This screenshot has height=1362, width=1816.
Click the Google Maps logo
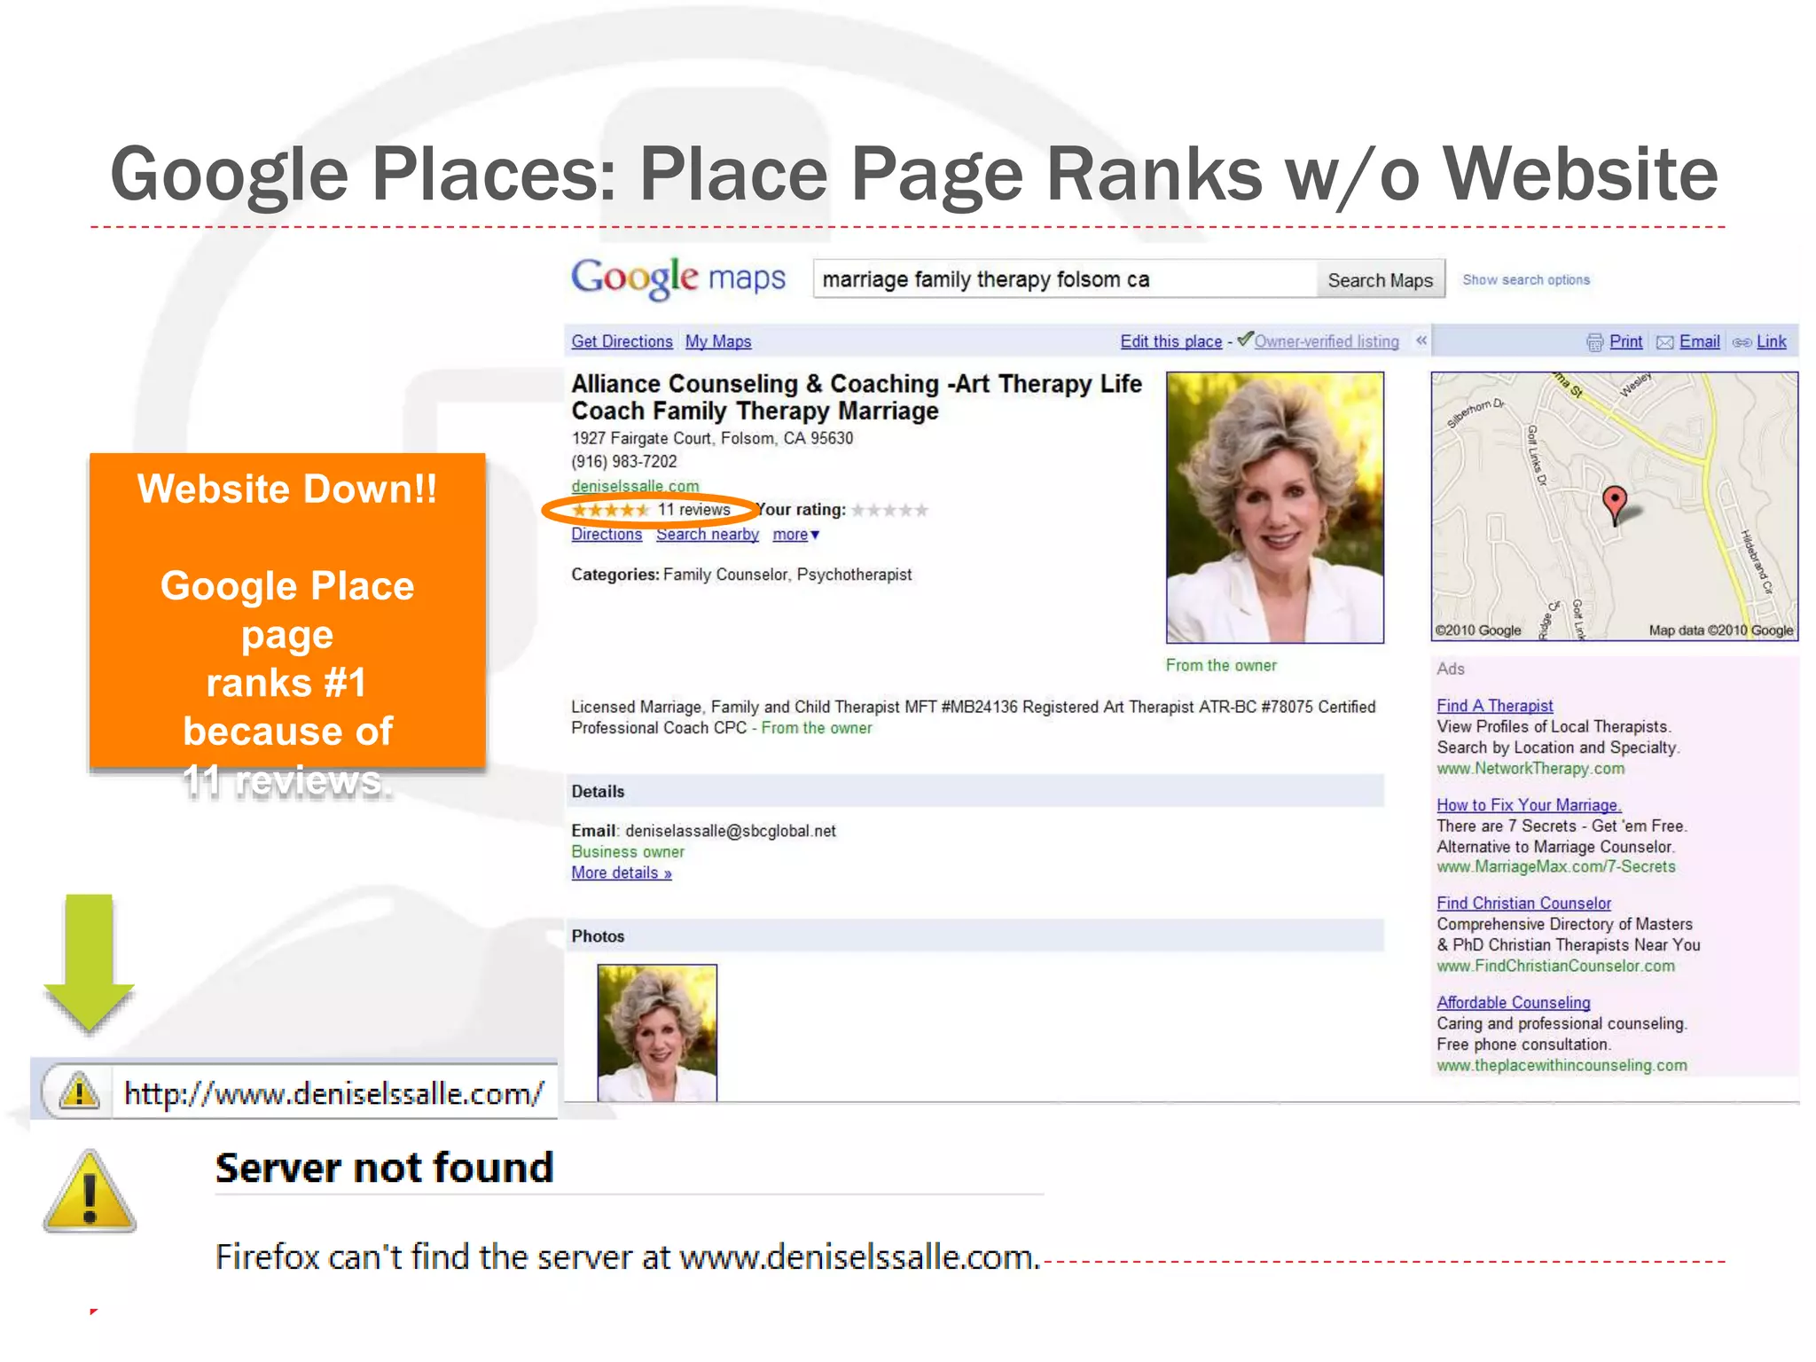pyautogui.click(x=678, y=279)
